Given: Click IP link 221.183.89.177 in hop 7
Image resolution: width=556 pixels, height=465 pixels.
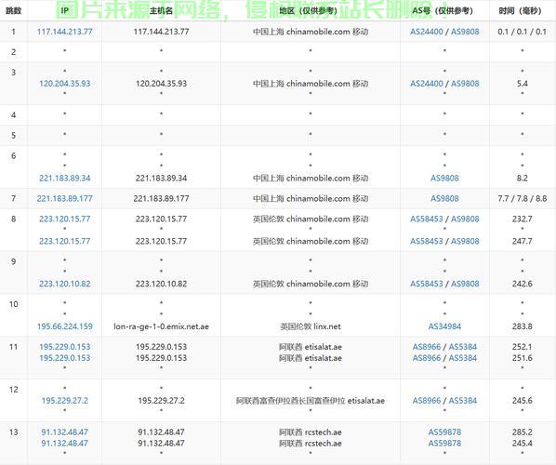Looking at the screenshot, I should tap(64, 198).
